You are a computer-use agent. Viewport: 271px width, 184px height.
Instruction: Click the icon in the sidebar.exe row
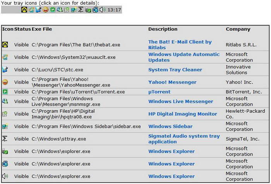point(5,127)
